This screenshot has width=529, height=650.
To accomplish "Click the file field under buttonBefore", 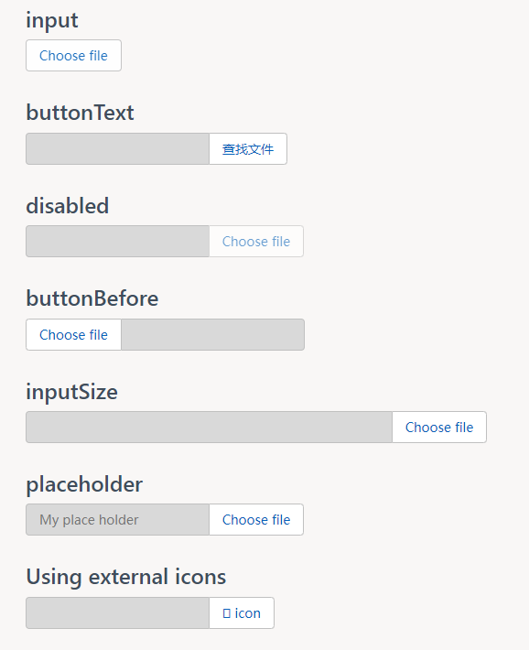I will pyautogui.click(x=212, y=334).
